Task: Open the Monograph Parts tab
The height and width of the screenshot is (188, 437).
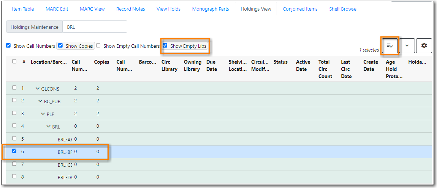Action: click(x=211, y=9)
